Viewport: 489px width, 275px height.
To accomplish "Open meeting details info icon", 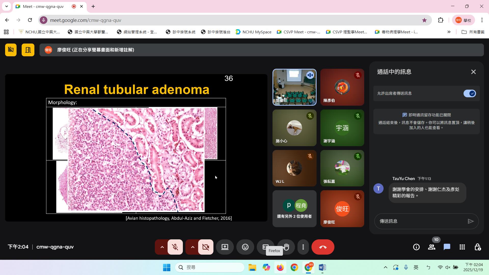I will click(x=416, y=247).
